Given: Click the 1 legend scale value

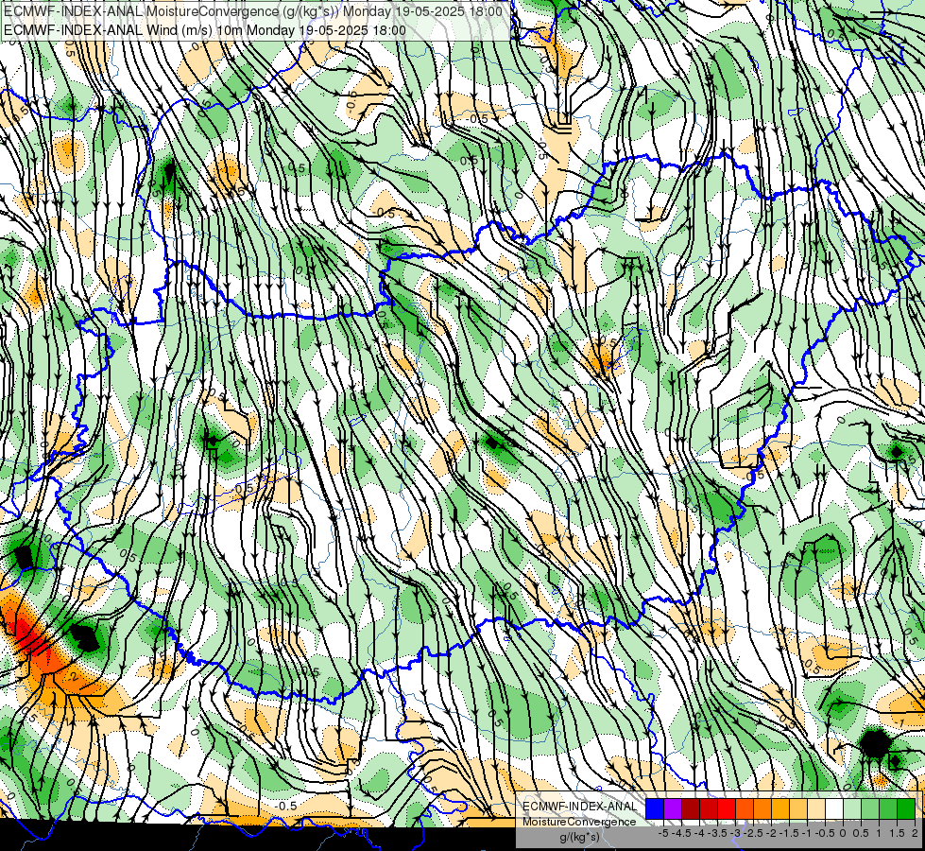Looking at the screenshot, I should point(879,833).
